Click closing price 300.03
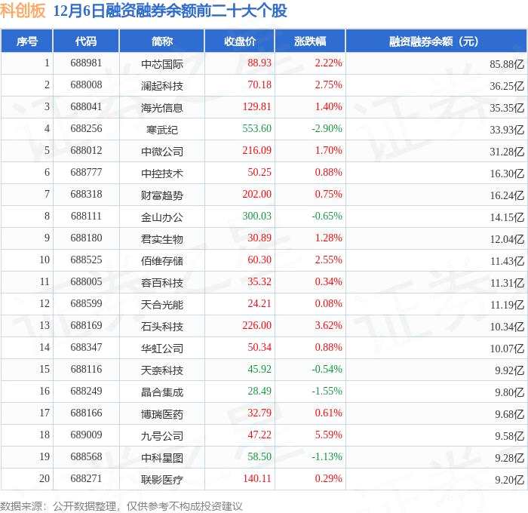 (256, 217)
